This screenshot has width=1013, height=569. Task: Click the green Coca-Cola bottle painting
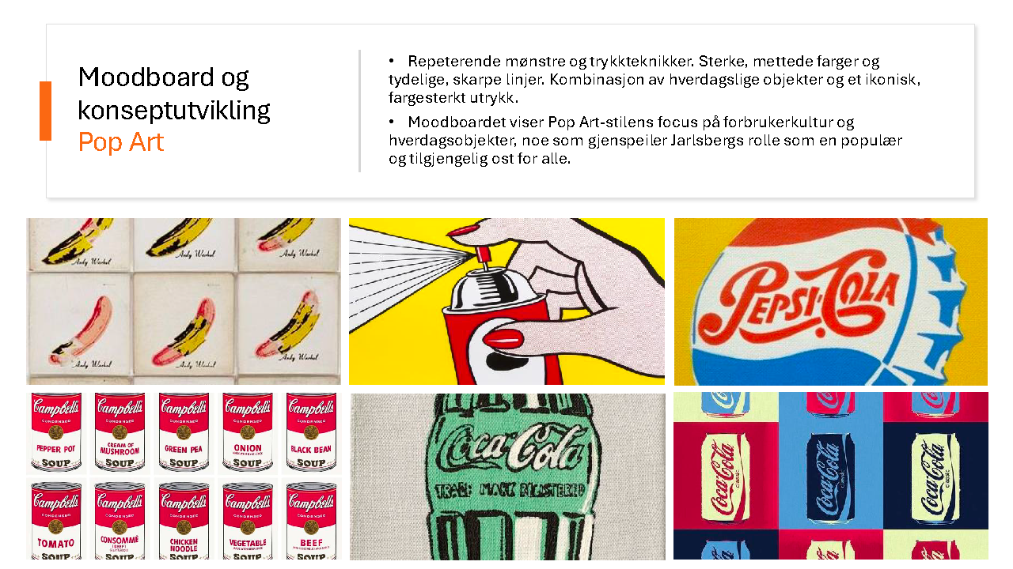point(508,477)
